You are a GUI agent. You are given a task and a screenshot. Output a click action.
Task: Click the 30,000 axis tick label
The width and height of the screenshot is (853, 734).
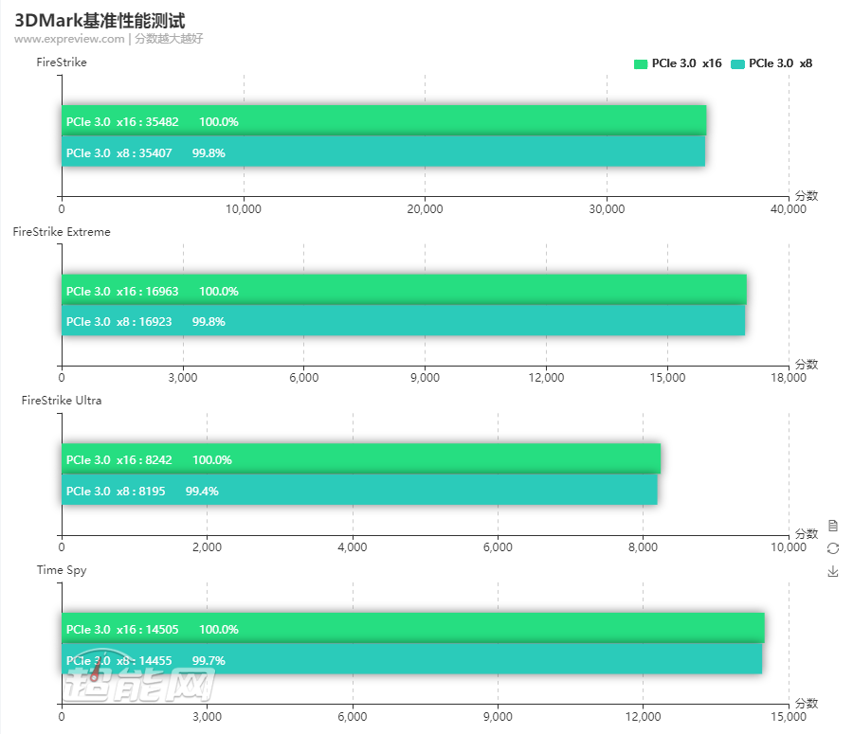[x=608, y=209]
